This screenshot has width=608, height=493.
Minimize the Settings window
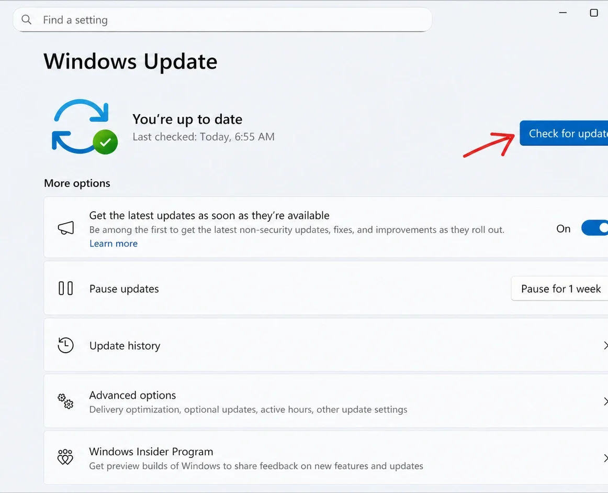coord(562,13)
